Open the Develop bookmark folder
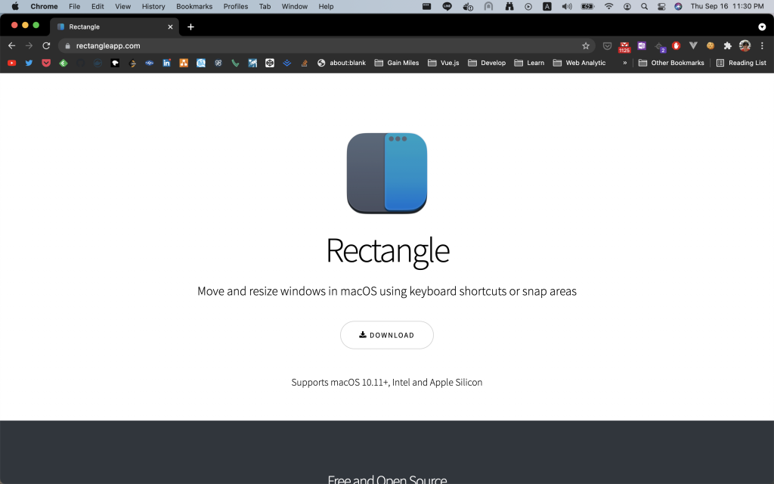774x484 pixels. pos(487,63)
